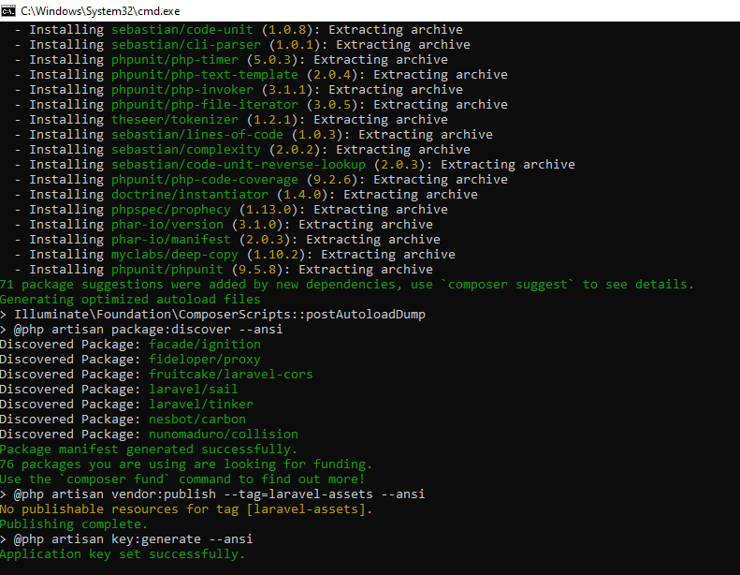Click the version number 9.5.8
Image resolution: width=740 pixels, height=575 pixels.
coord(257,270)
